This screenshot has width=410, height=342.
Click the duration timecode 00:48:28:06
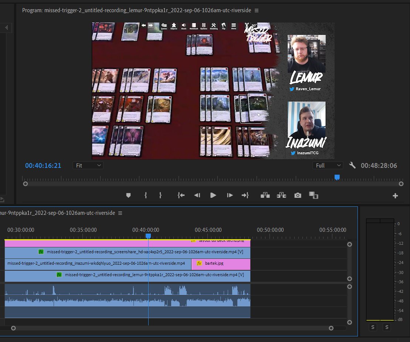(x=379, y=166)
